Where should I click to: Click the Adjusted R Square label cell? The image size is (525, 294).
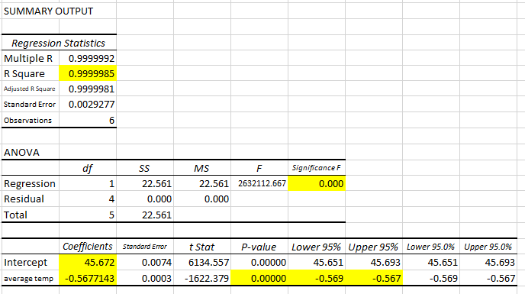click(31, 89)
